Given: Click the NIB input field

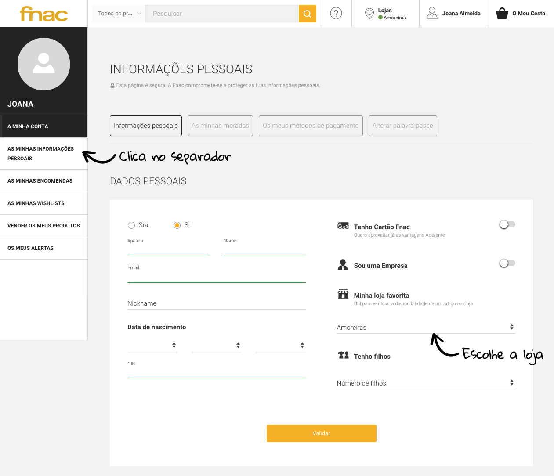Looking at the screenshot, I should coord(217,373).
